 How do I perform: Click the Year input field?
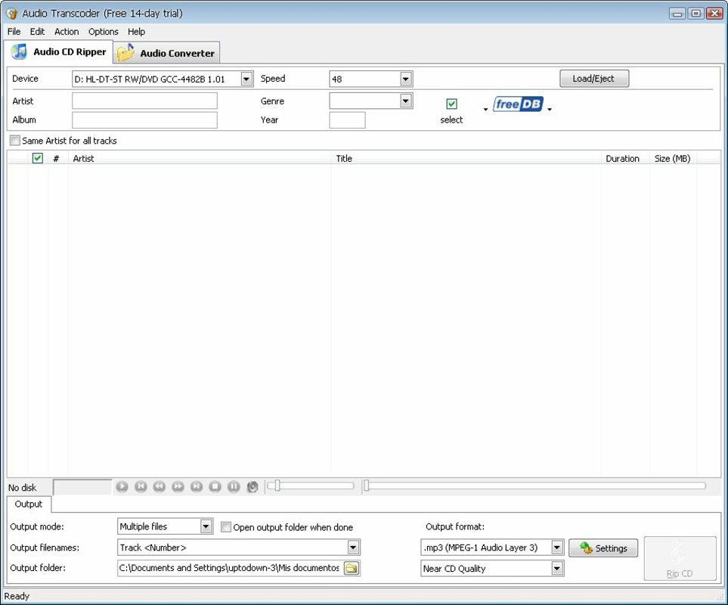click(347, 119)
